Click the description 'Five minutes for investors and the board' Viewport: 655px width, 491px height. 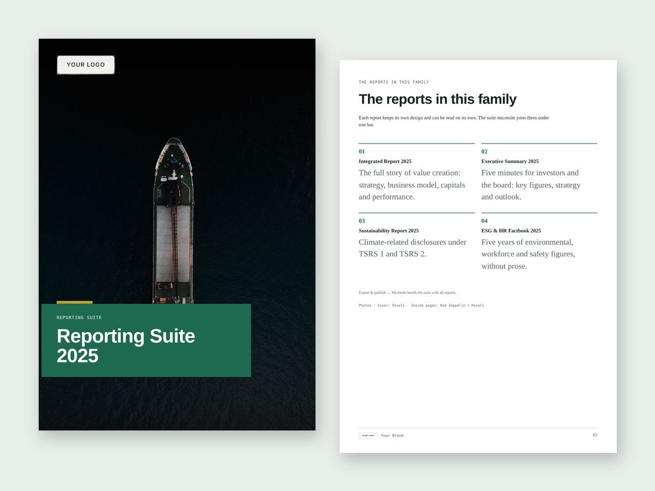tap(531, 185)
